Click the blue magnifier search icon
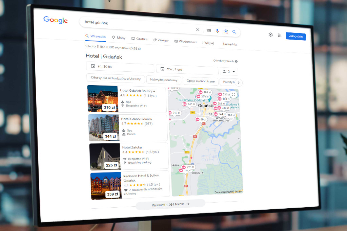 [234, 32]
